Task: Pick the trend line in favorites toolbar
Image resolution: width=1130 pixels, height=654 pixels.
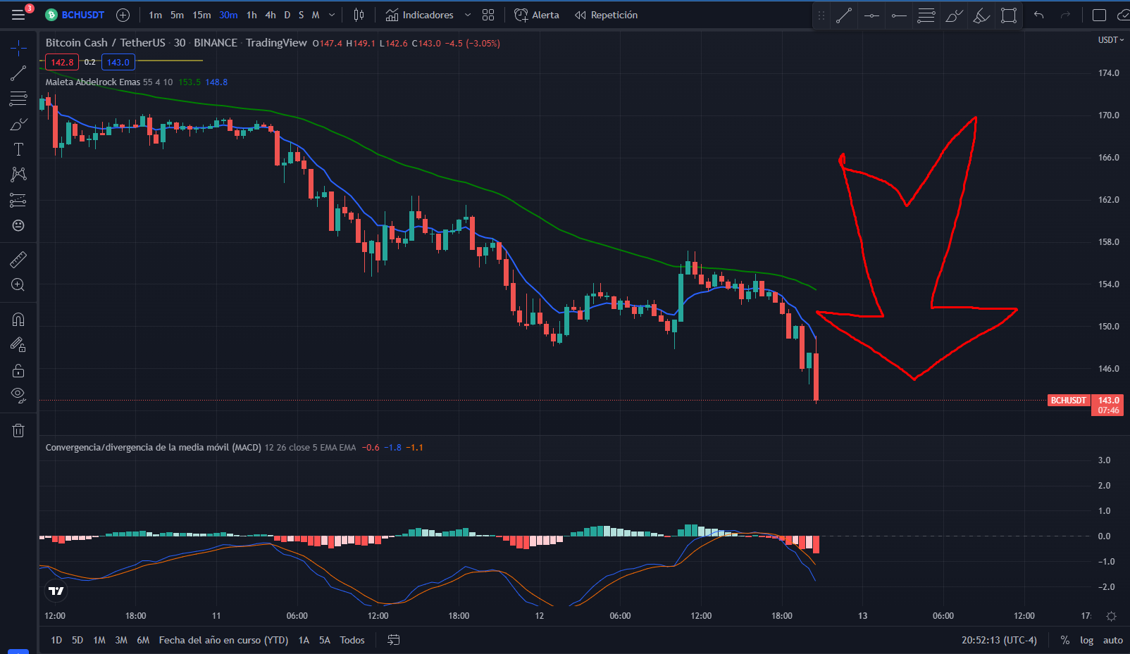Action: click(x=844, y=15)
